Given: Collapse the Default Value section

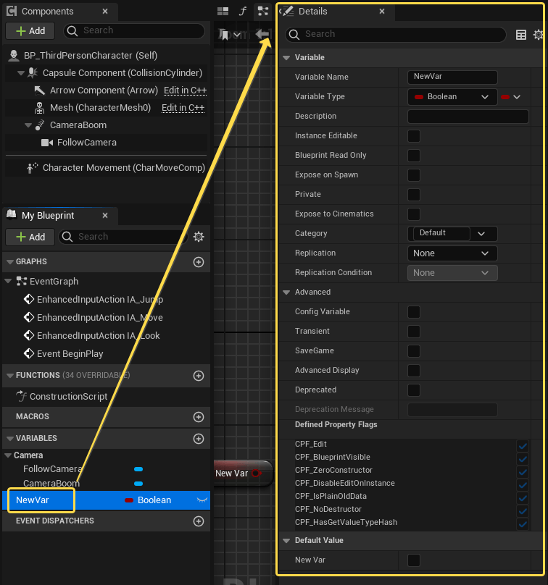Looking at the screenshot, I should coord(286,541).
